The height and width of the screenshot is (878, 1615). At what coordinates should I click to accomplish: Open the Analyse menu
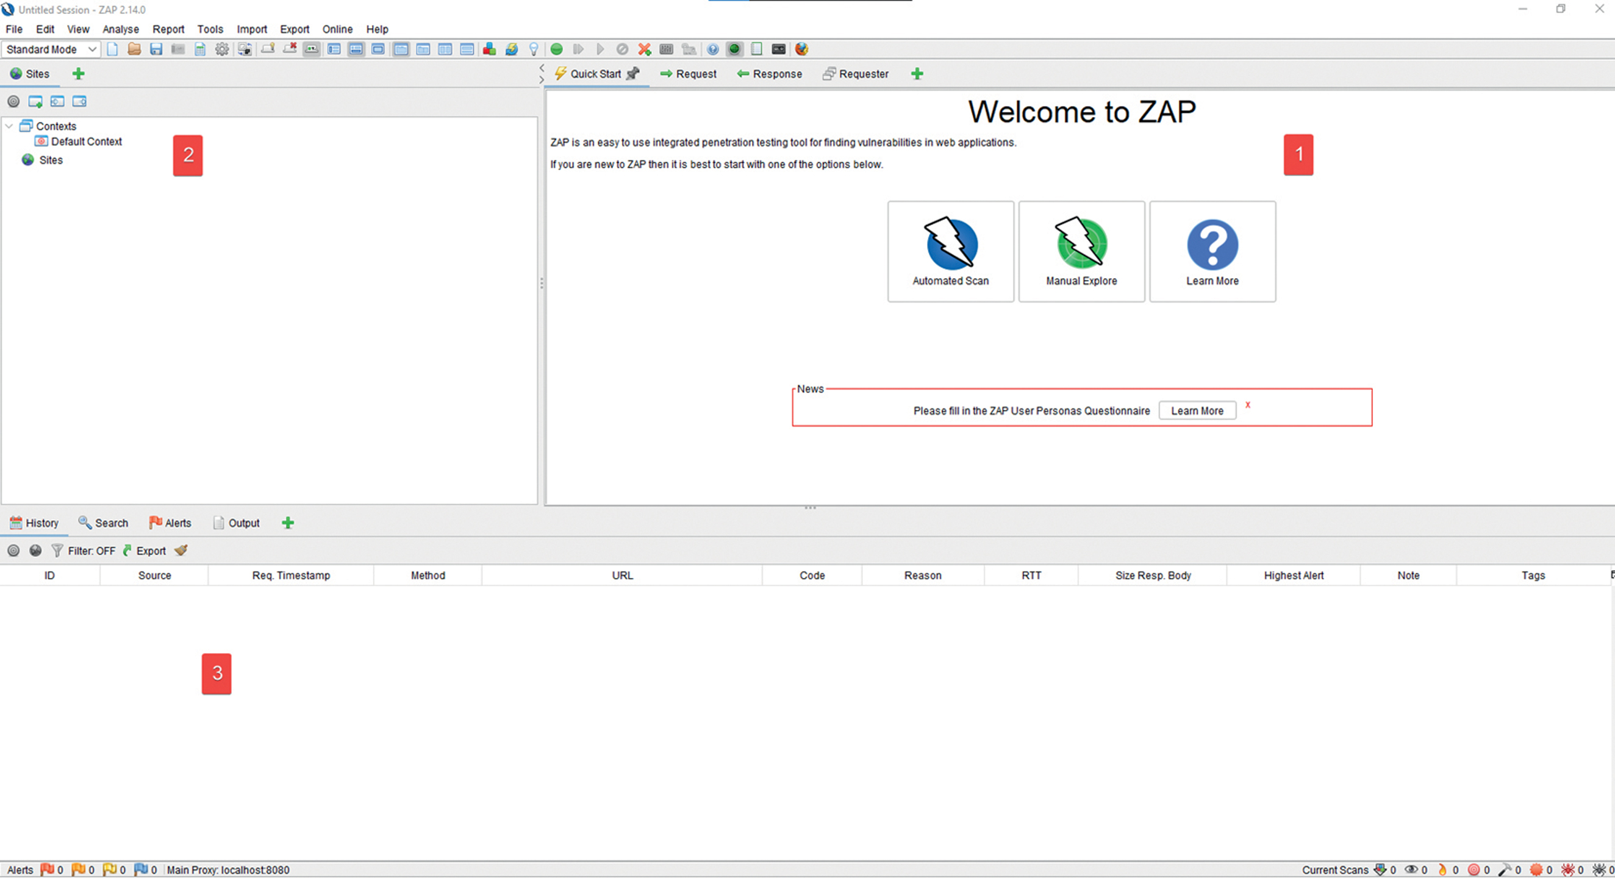click(x=120, y=29)
